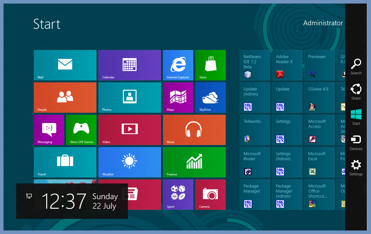Click the Search charm
This screenshot has width=371, height=234.
(x=356, y=67)
